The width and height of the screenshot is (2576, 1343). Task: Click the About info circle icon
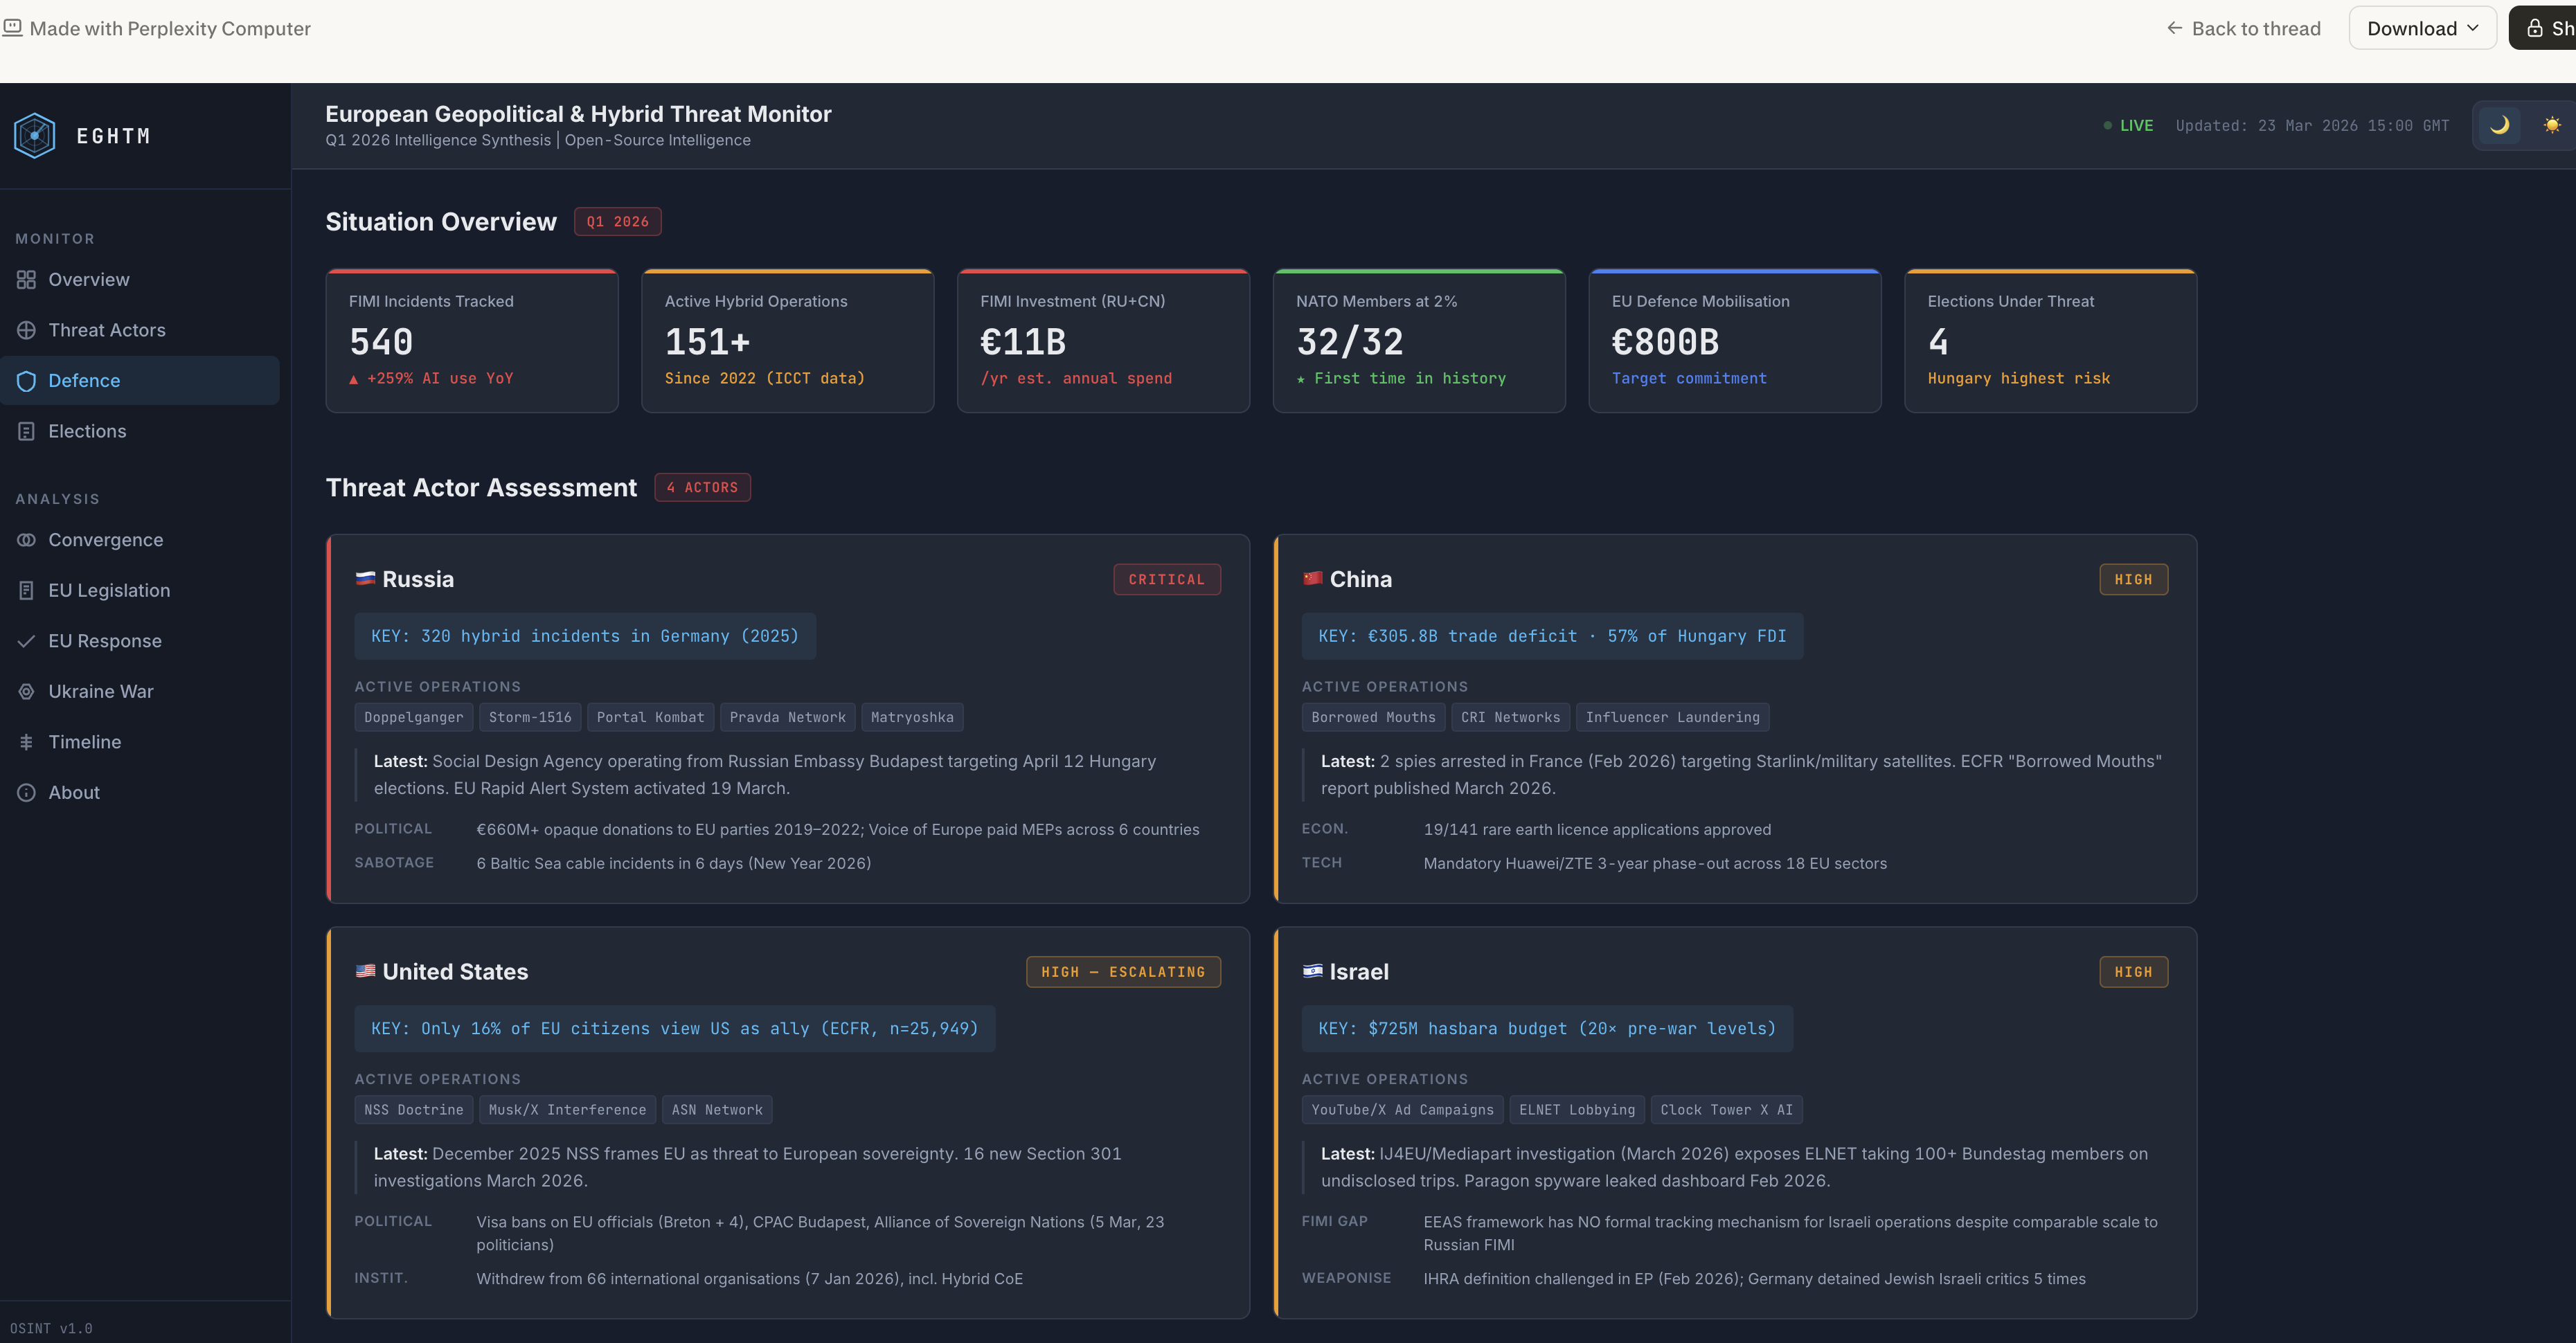click(27, 793)
